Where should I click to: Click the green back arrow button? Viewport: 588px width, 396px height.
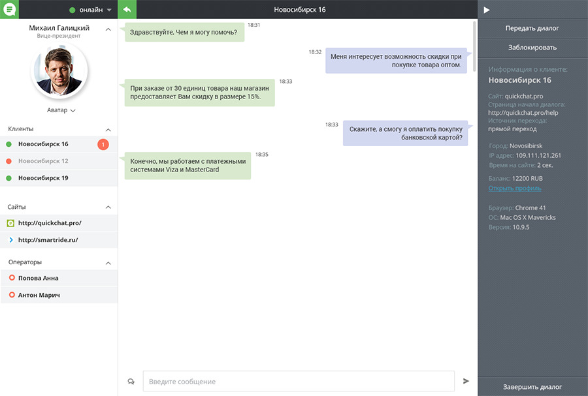pyautogui.click(x=127, y=9)
